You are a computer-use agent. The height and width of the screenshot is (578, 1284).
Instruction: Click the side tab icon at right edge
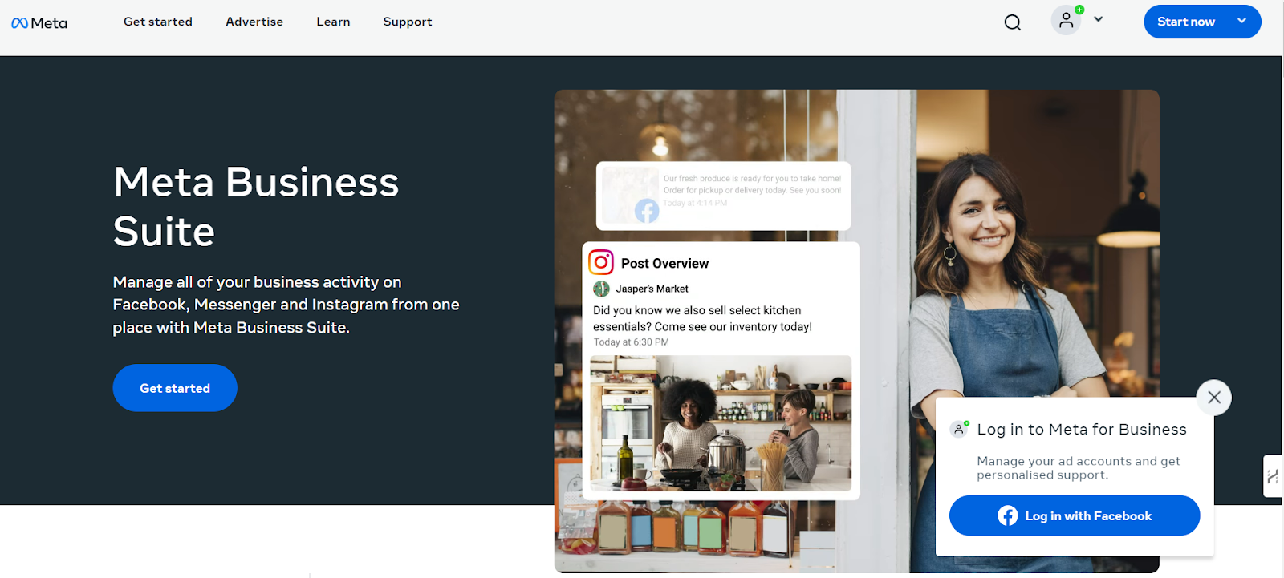coord(1273,476)
